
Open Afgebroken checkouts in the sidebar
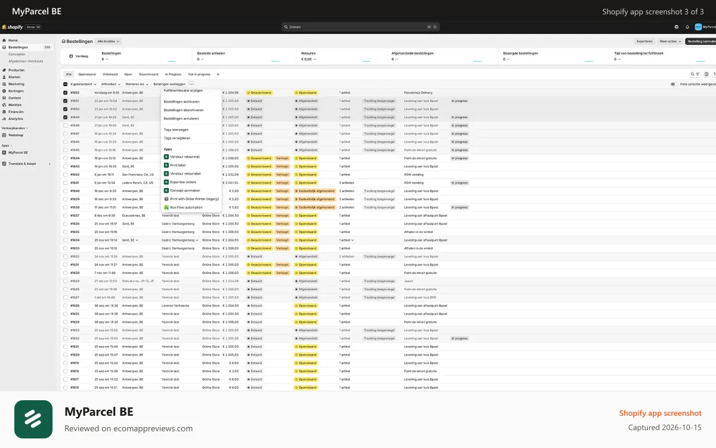click(26, 61)
